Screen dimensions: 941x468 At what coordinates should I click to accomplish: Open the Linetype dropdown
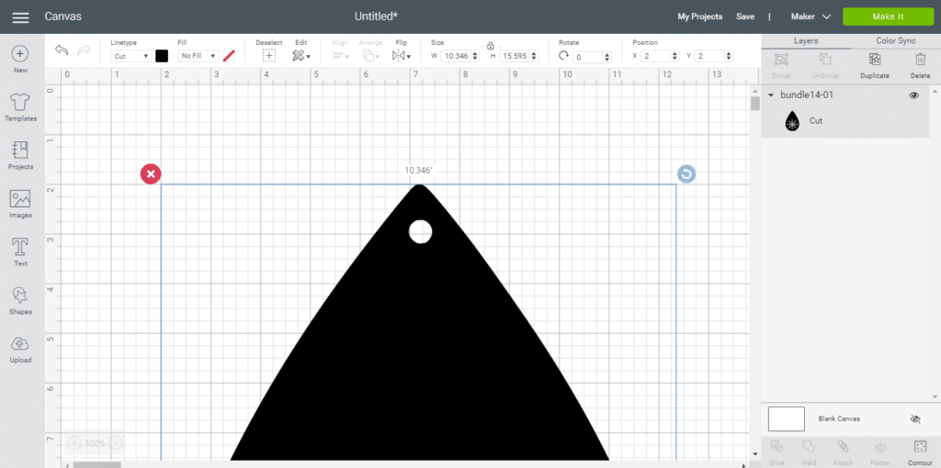point(130,56)
